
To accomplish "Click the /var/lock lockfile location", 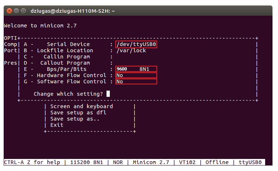I will point(131,50).
